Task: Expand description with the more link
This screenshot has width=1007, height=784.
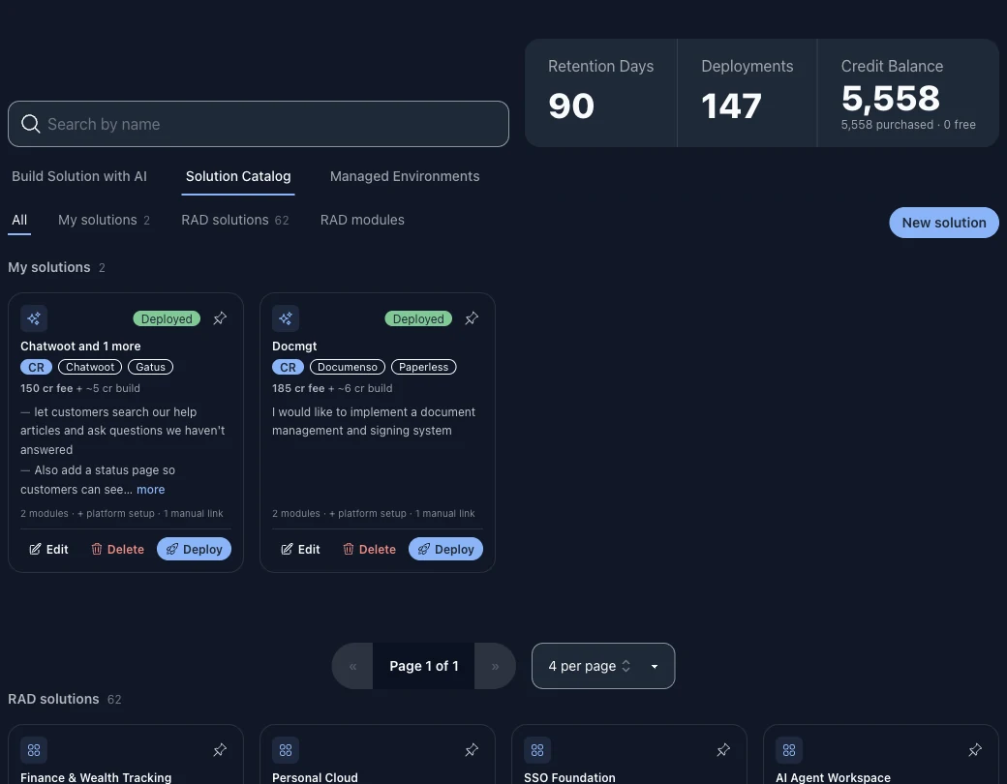Action: pos(150,490)
